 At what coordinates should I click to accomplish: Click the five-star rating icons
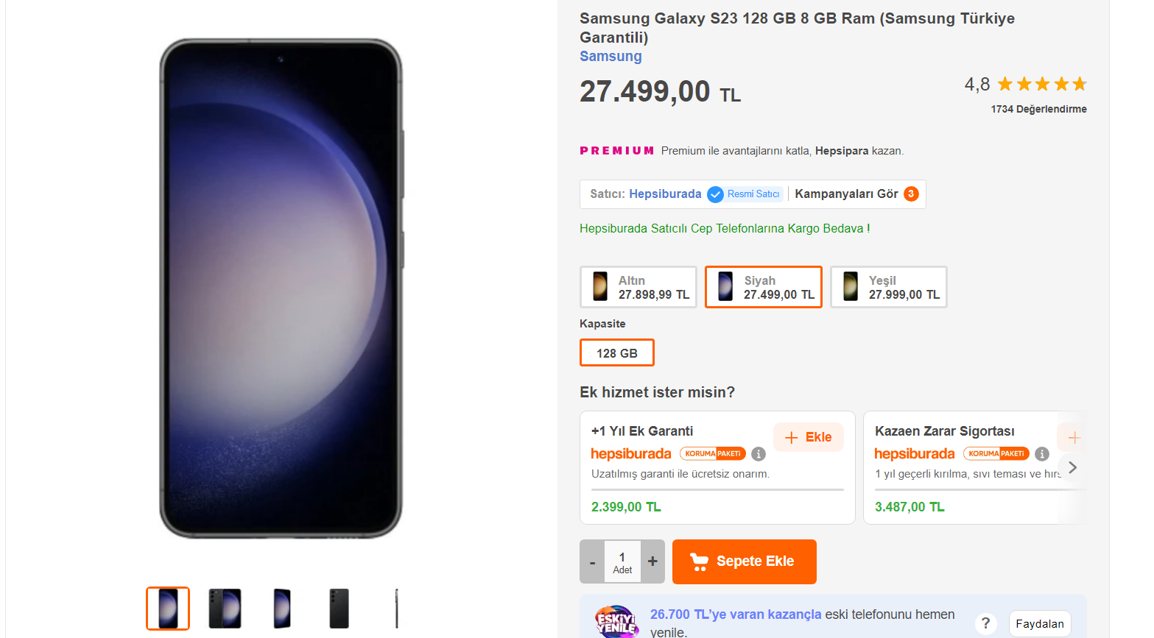pos(1042,84)
